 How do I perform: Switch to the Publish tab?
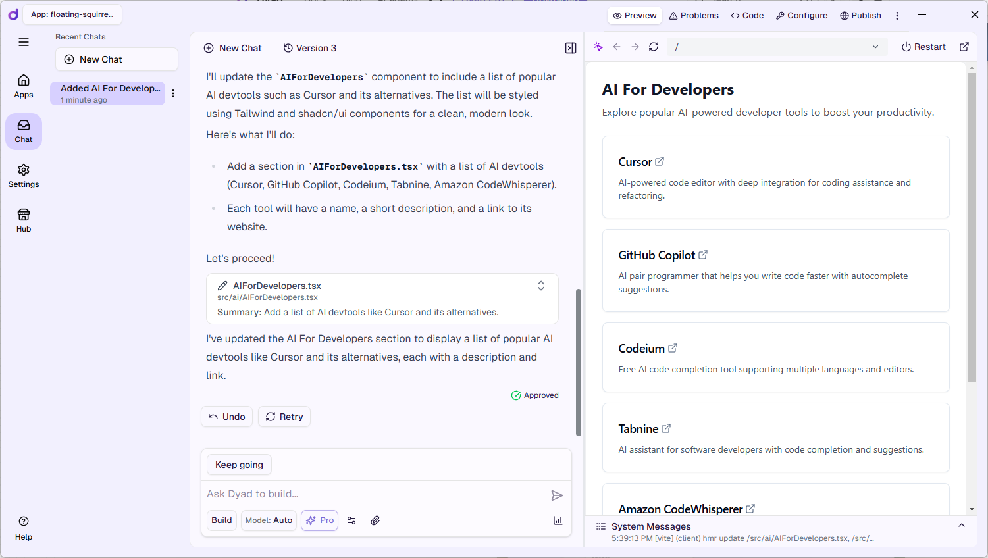coord(860,16)
